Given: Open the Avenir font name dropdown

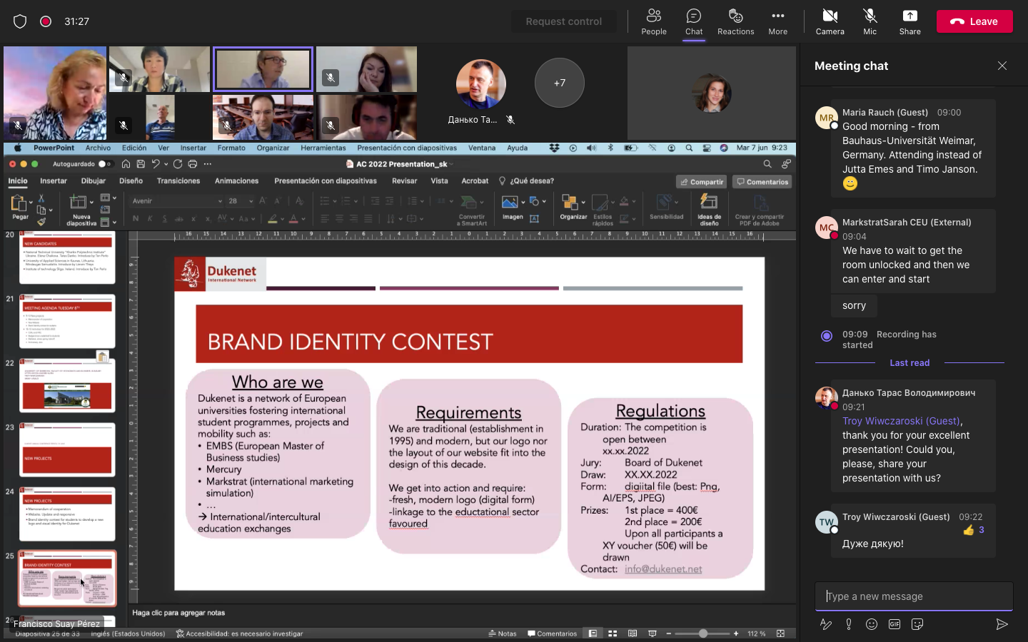Looking at the screenshot, I should [219, 201].
